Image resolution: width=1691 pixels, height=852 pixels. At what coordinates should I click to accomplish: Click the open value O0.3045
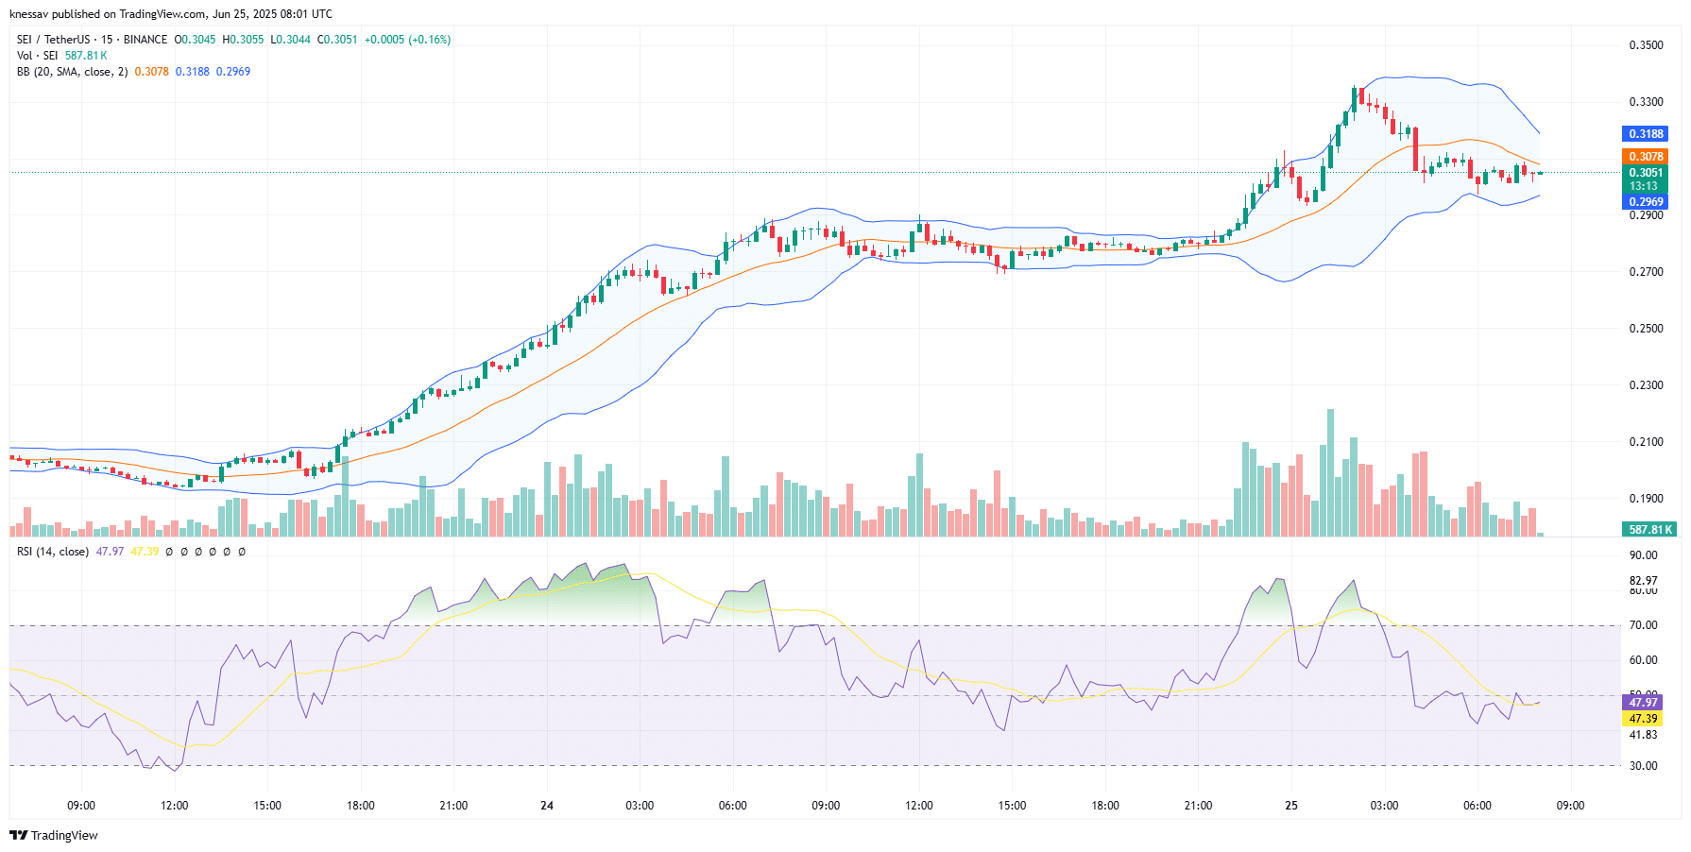[195, 40]
